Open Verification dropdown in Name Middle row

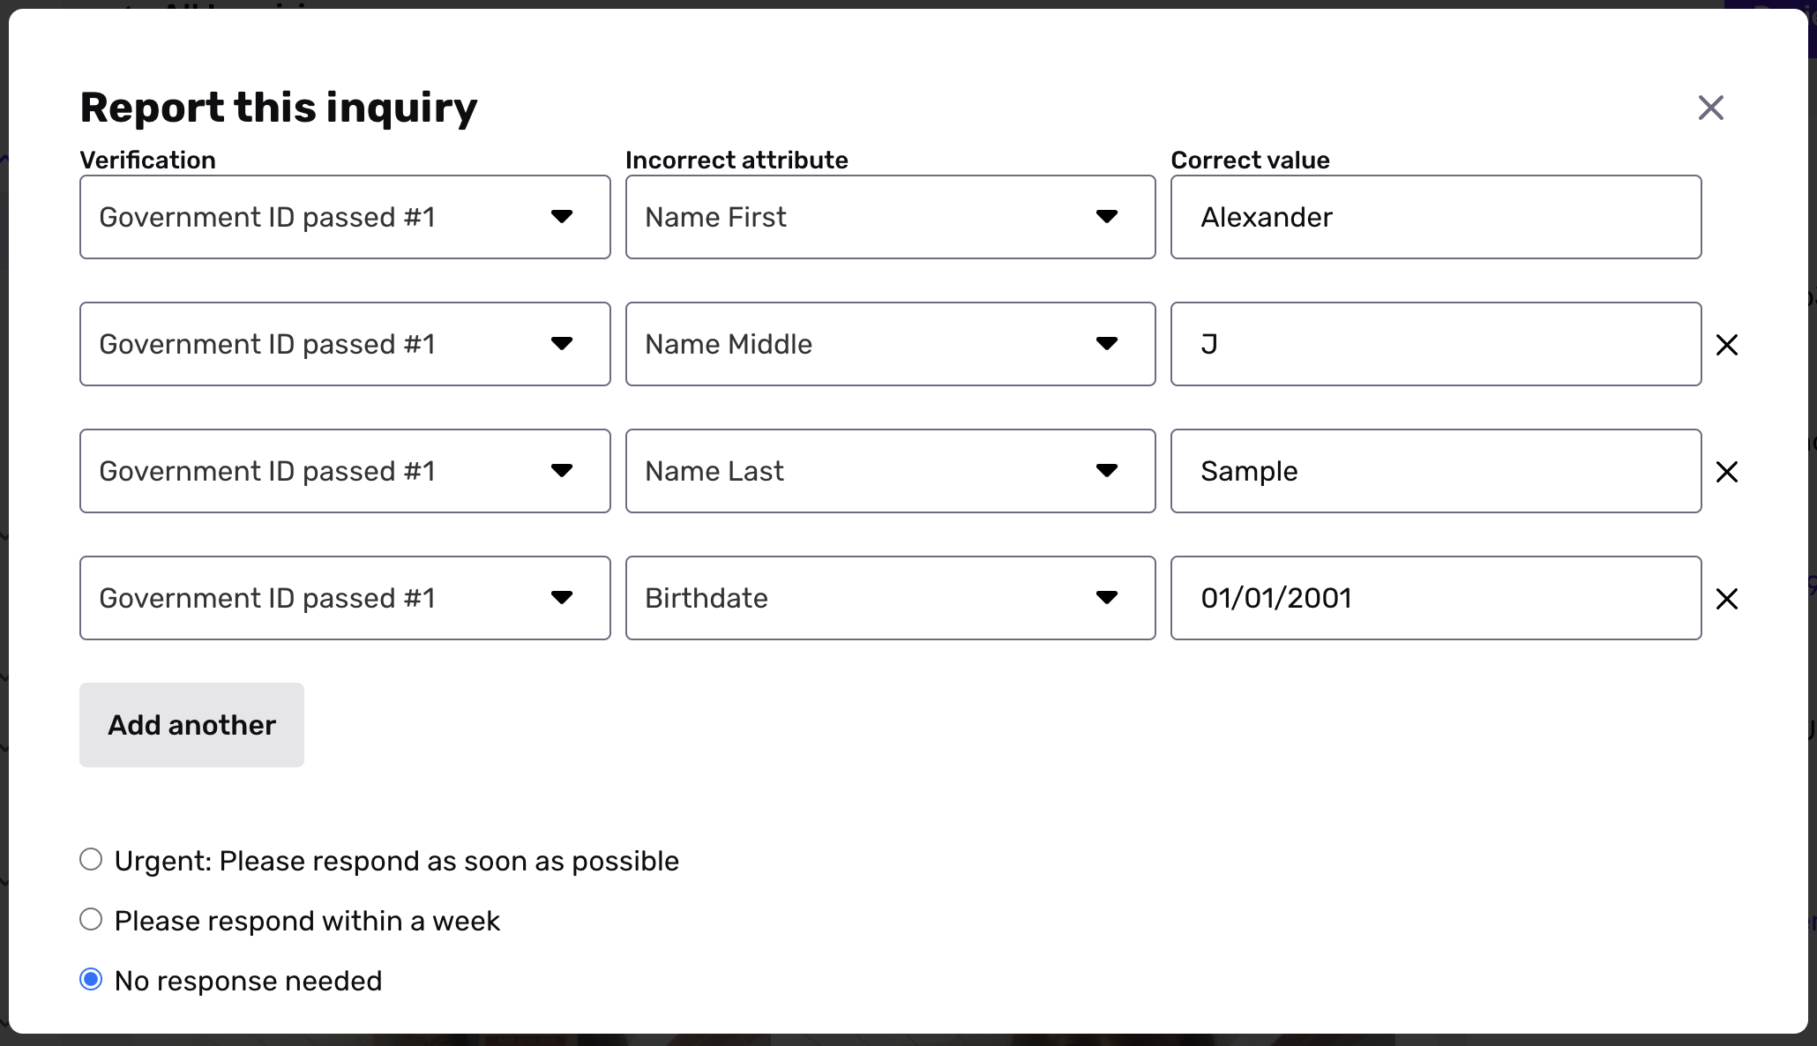tap(345, 344)
